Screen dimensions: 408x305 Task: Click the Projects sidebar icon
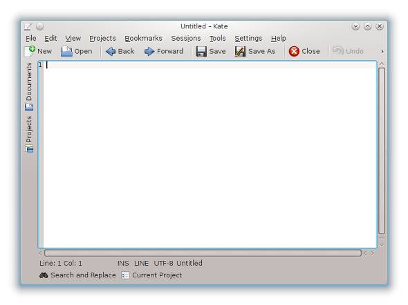click(x=29, y=149)
